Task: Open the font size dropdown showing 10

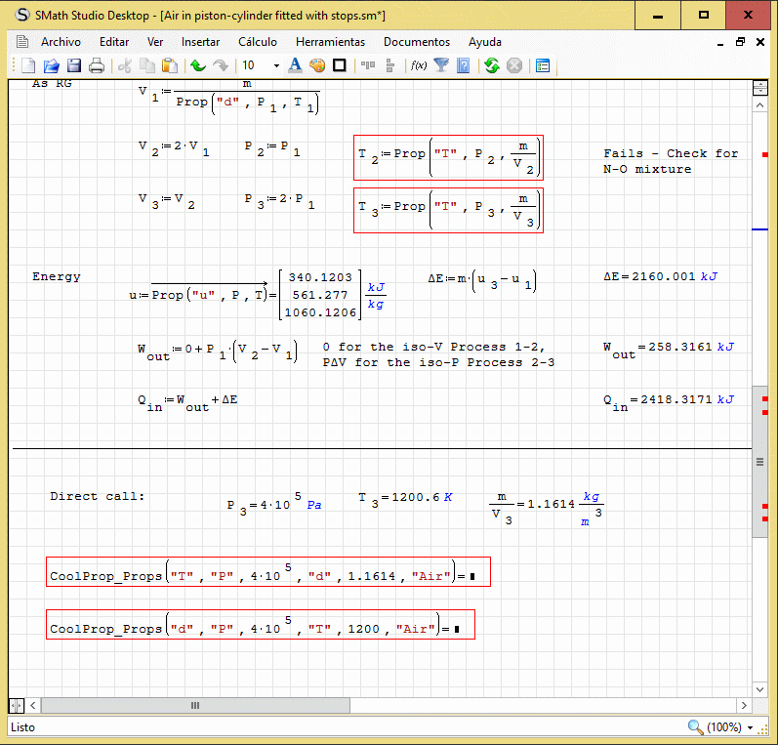Action: (276, 65)
